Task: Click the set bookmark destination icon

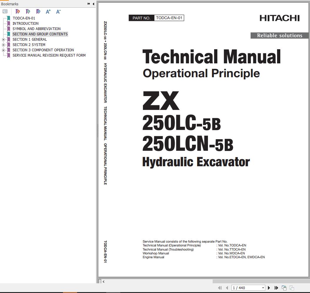Action: 38,11
